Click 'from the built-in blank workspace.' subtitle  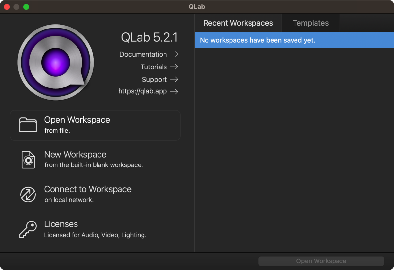coord(94,165)
